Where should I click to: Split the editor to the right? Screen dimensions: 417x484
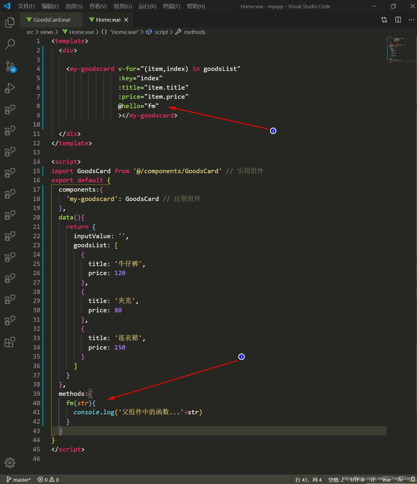pos(398,20)
